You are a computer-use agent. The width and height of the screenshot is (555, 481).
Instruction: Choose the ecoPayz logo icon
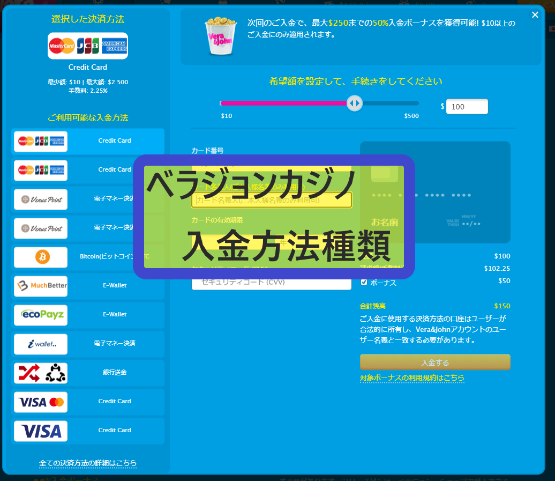(41, 315)
